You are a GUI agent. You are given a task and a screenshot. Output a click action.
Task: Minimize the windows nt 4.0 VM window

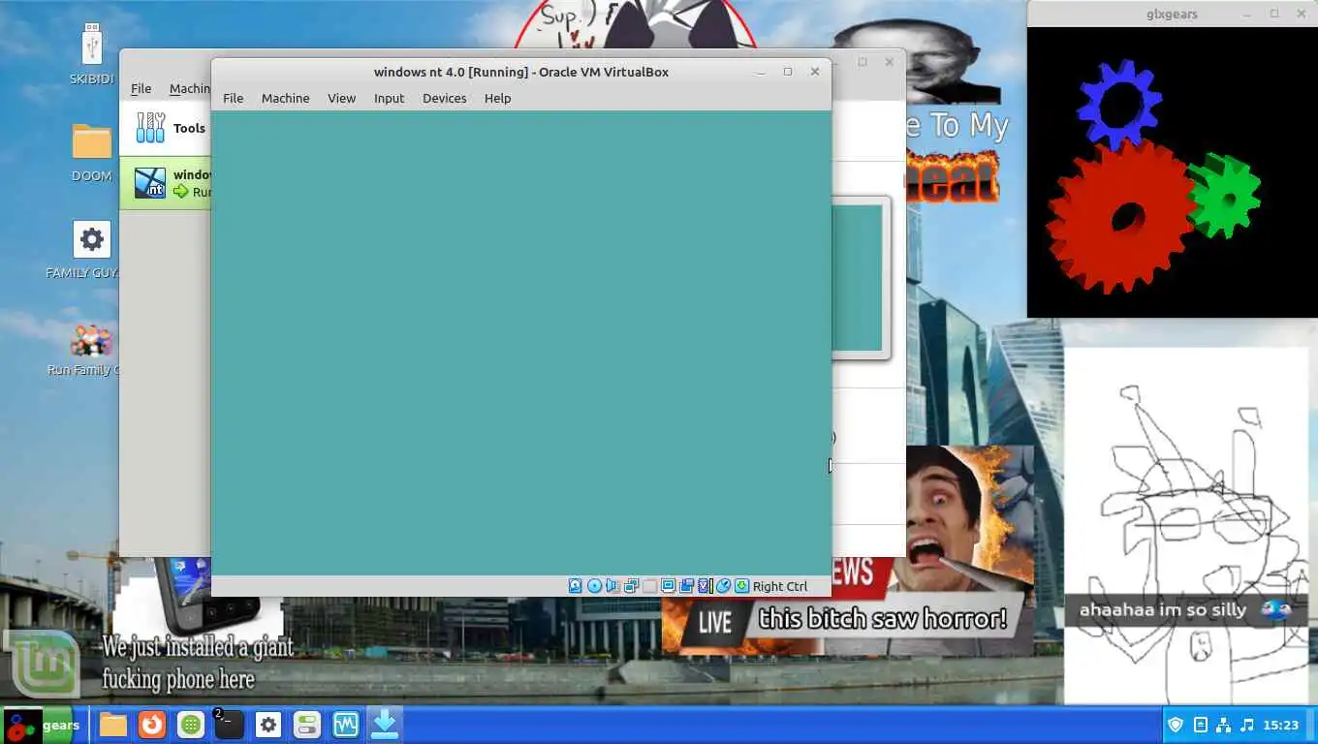tap(761, 72)
